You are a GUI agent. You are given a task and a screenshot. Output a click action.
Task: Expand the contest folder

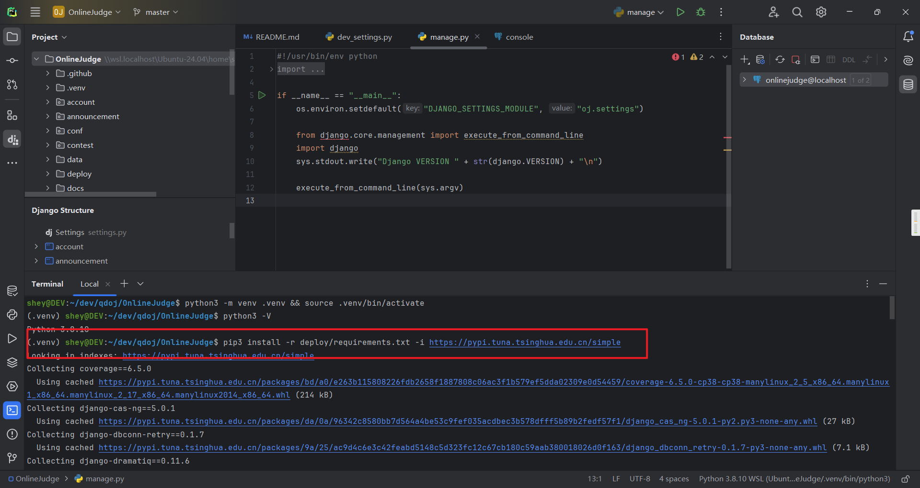click(x=47, y=145)
